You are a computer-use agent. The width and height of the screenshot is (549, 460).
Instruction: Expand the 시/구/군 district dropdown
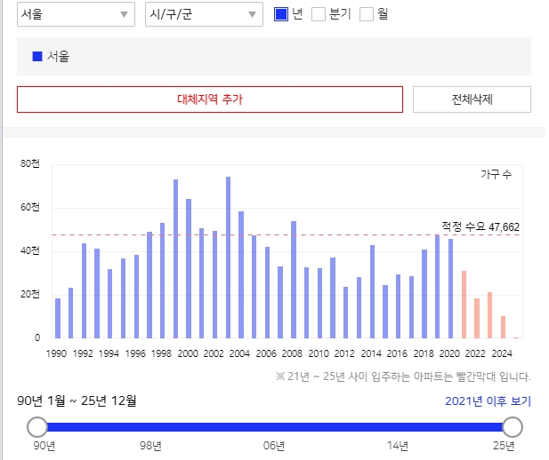pos(203,14)
